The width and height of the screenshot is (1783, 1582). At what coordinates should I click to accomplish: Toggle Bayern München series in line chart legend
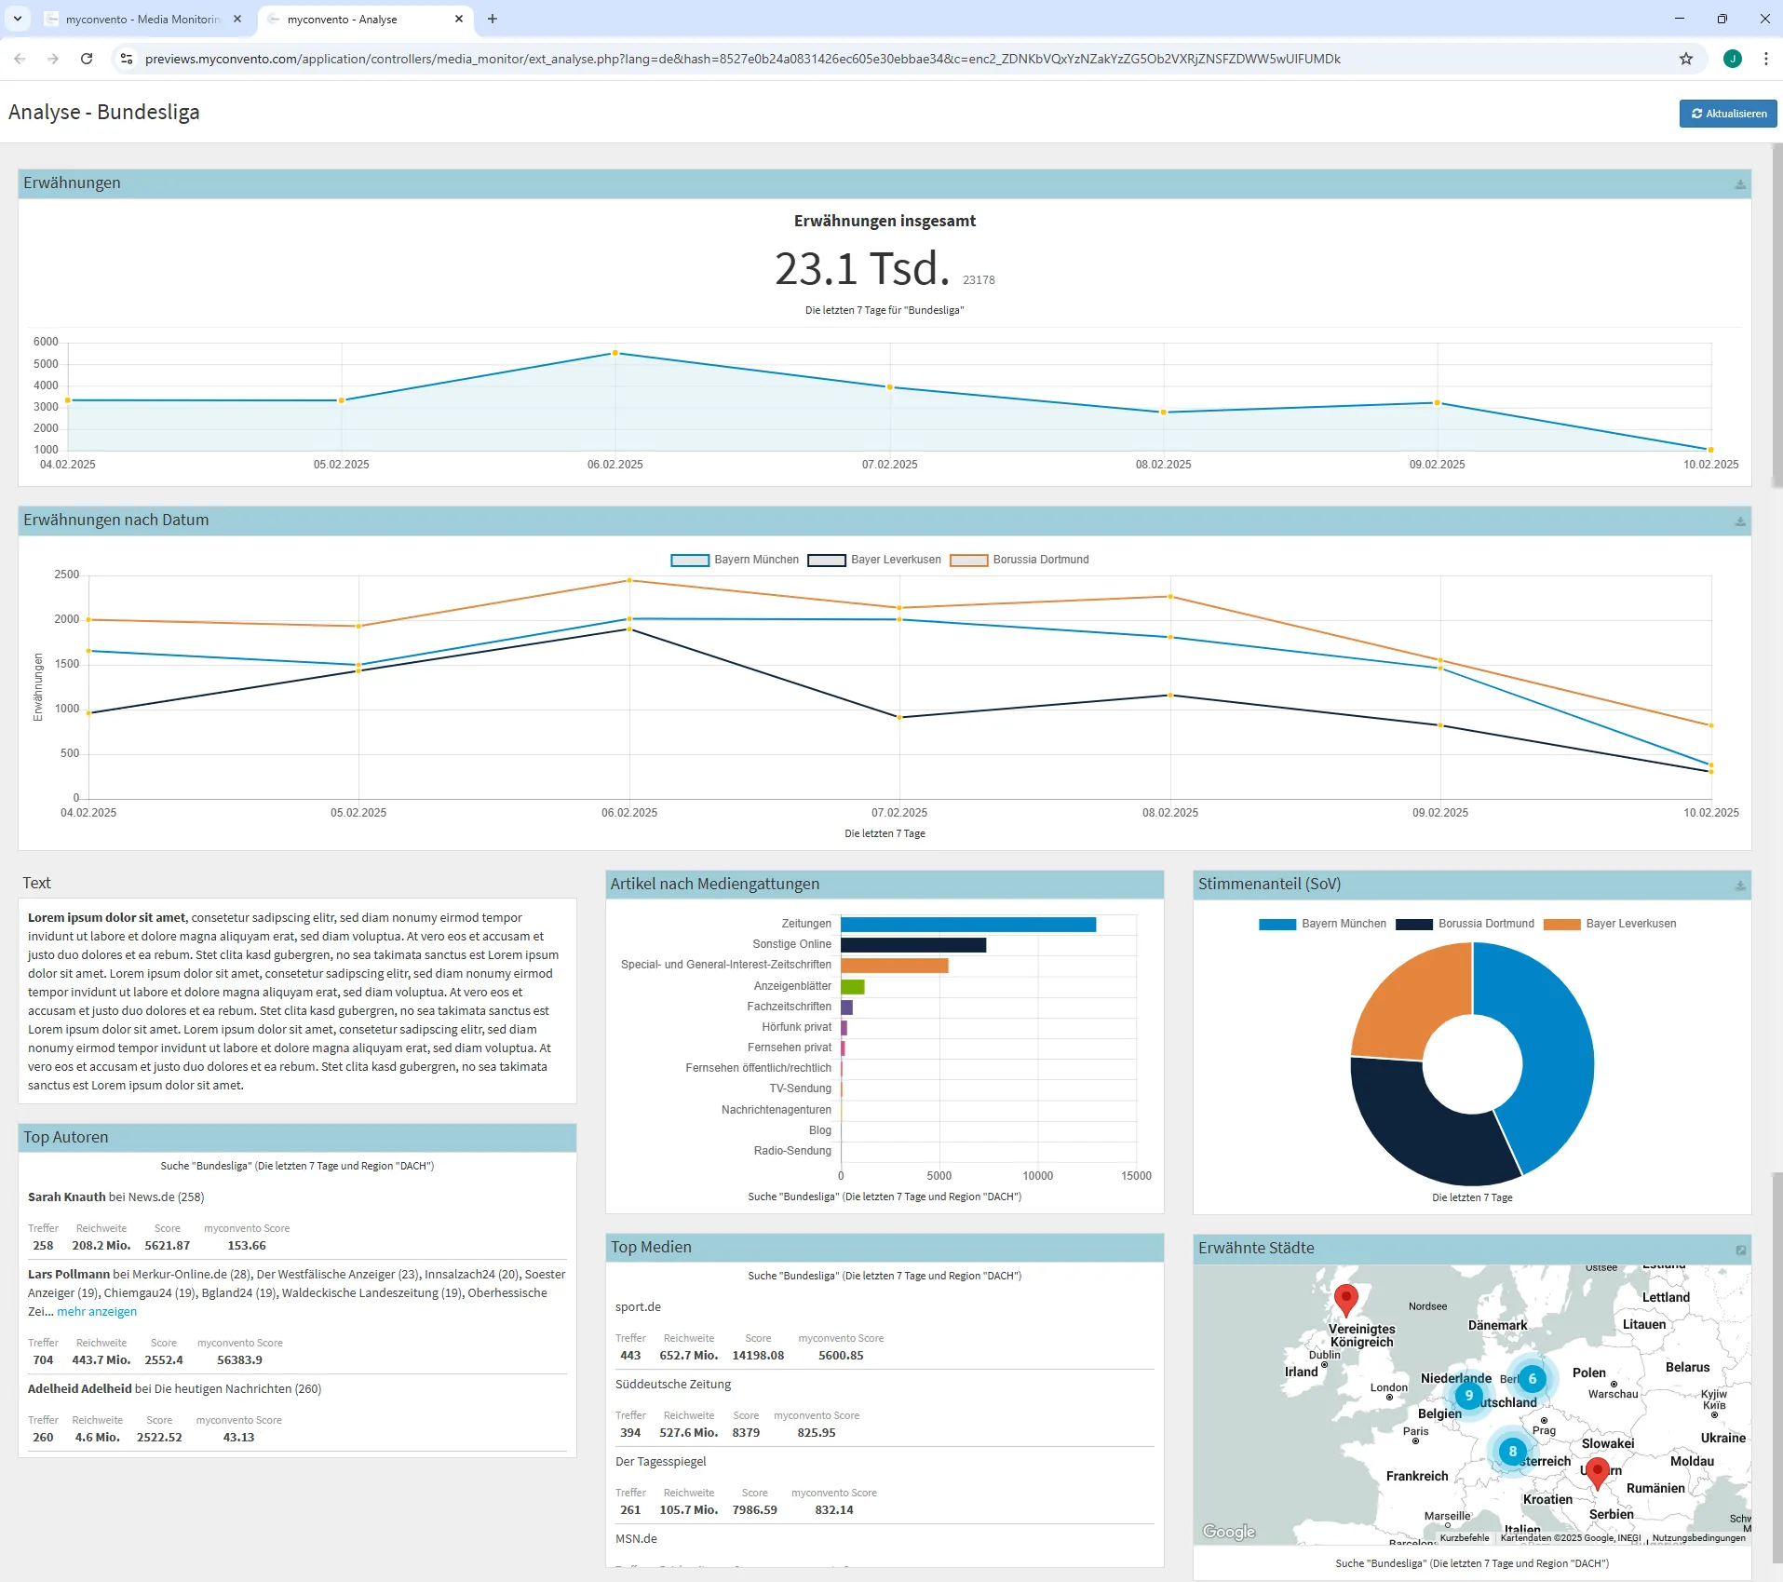coord(735,560)
